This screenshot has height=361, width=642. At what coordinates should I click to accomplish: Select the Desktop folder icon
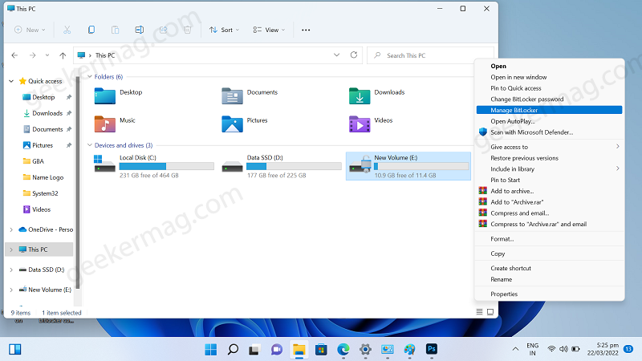[x=105, y=96]
